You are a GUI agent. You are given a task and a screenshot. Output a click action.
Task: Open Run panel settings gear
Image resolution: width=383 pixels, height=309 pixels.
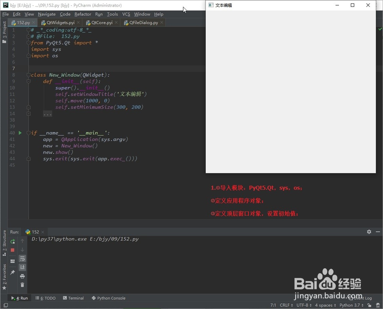click(369, 232)
